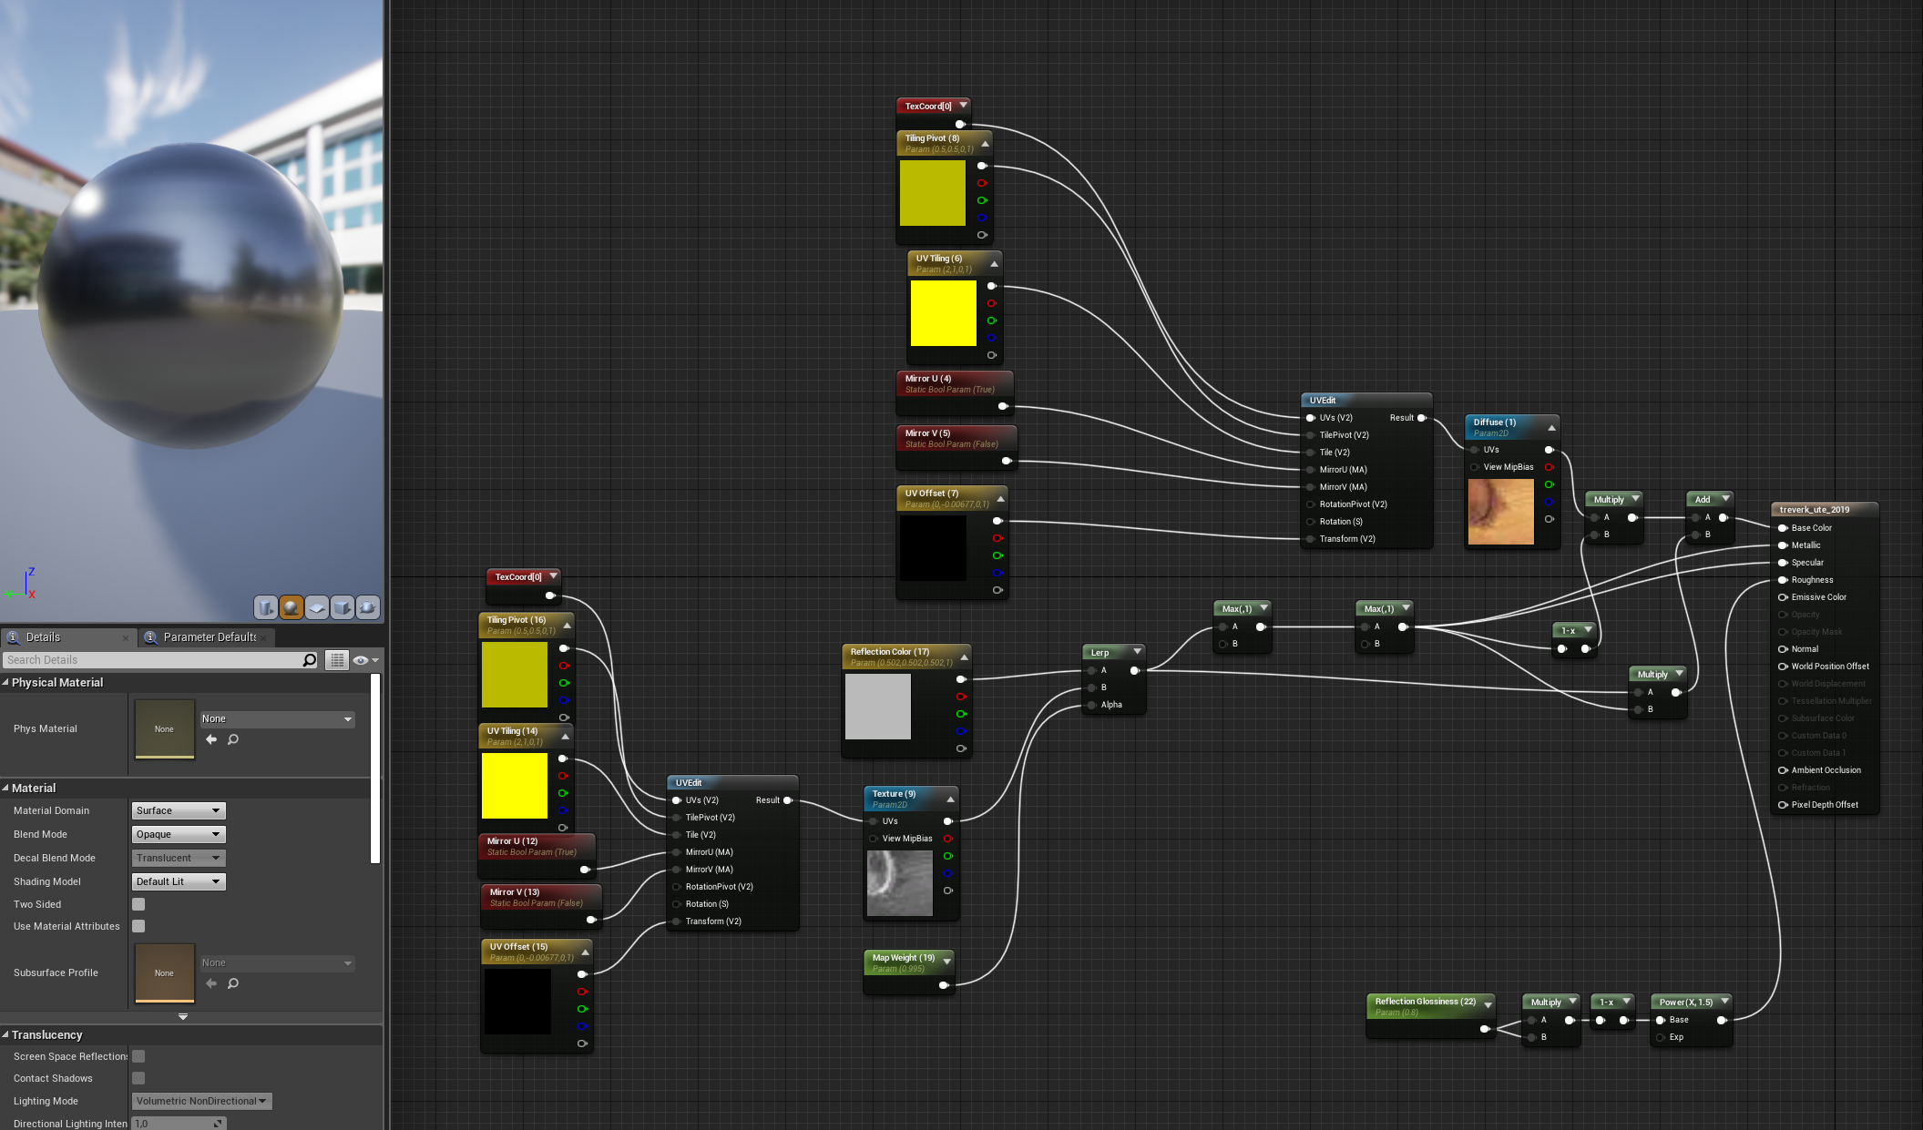Open property matrix grid view button
Image resolution: width=1923 pixels, height=1130 pixels.
point(337,660)
